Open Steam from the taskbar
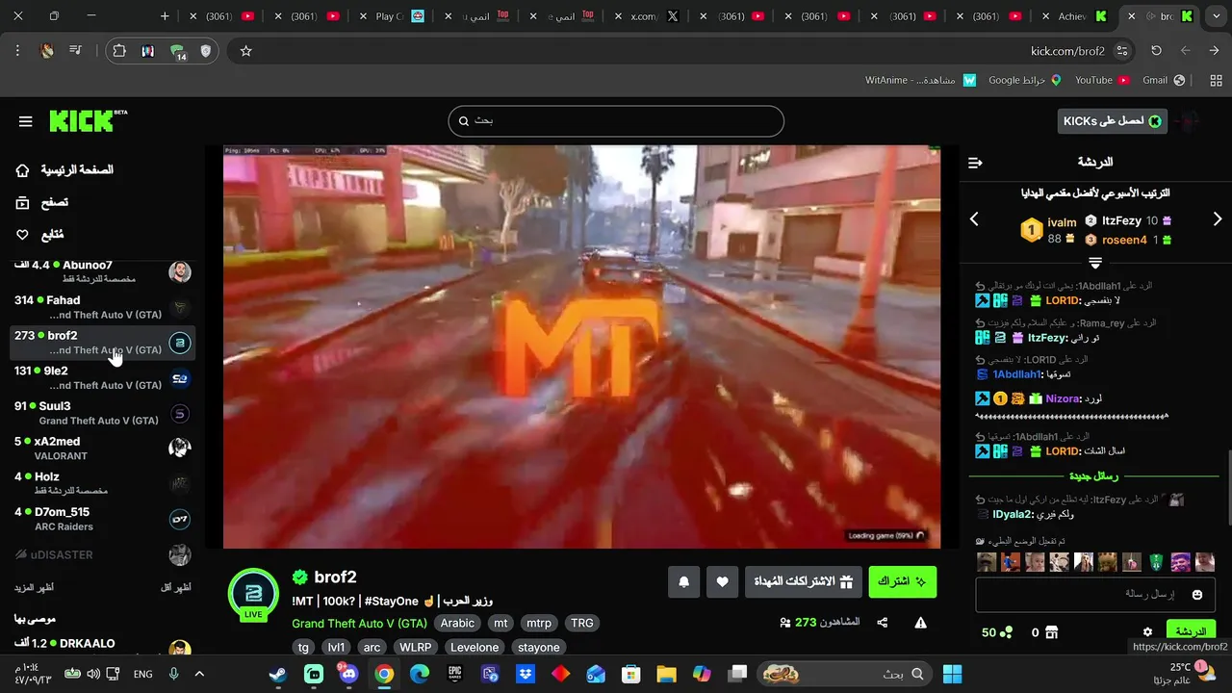 point(277,674)
